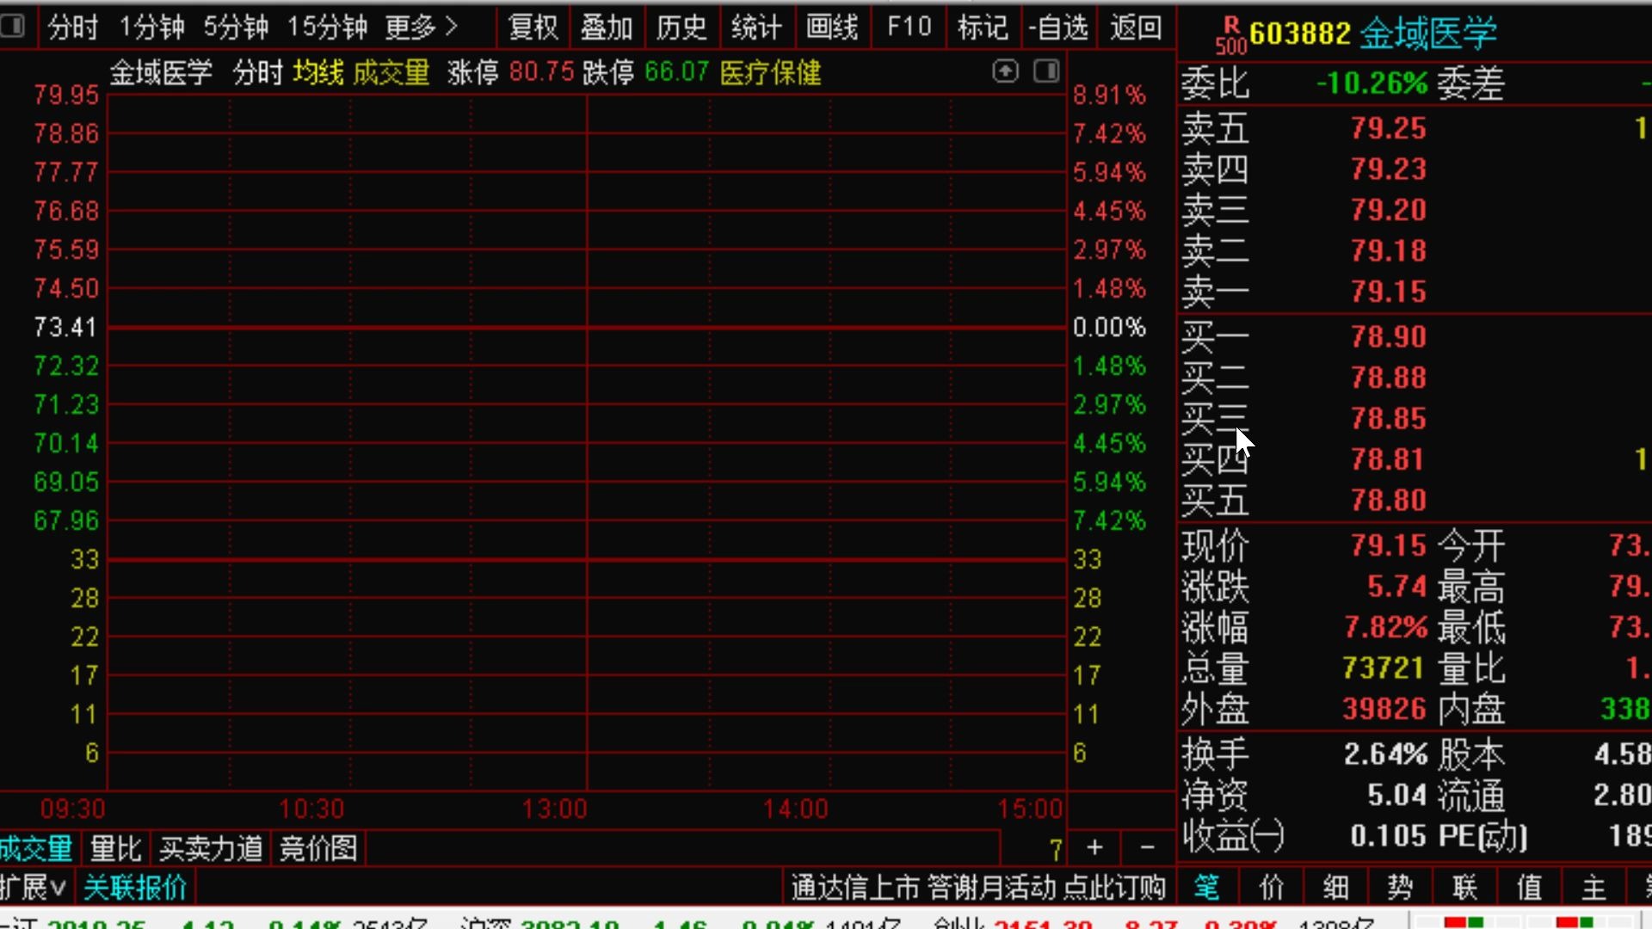Viewport: 1652px width, 929px height.
Task: Expand the 扩展 menu at bottom left
Action: [x=34, y=887]
